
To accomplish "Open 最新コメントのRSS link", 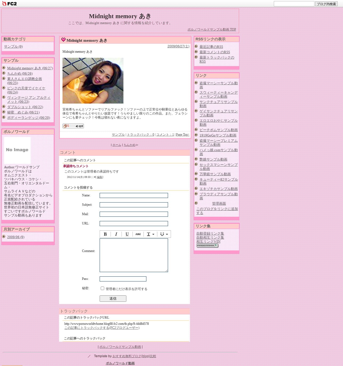I will [215, 52].
